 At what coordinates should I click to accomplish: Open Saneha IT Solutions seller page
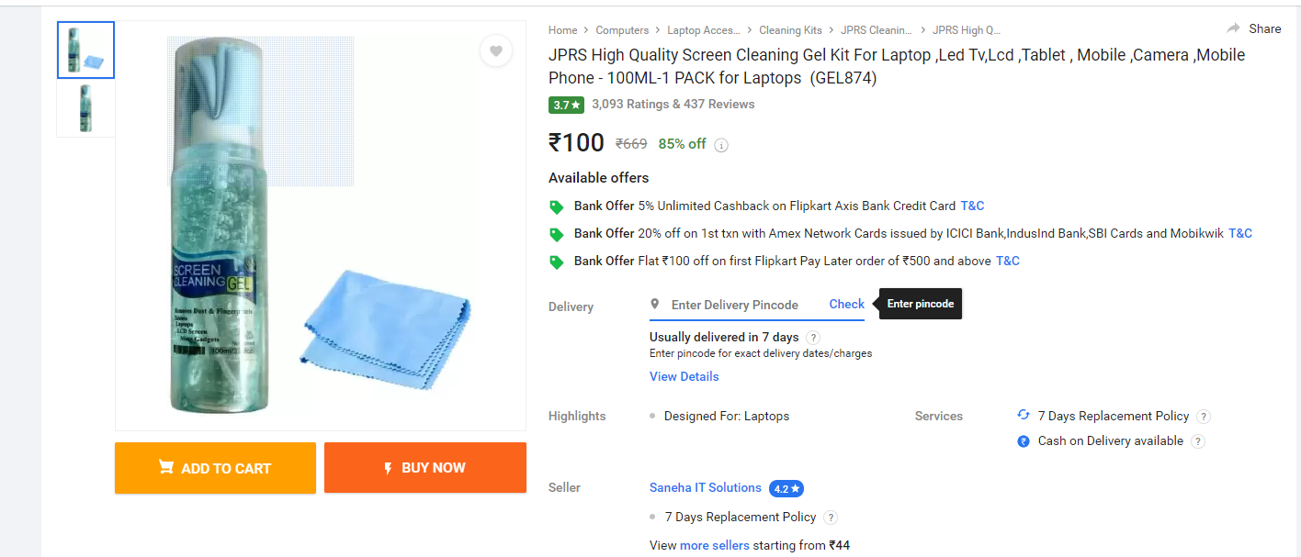point(705,487)
